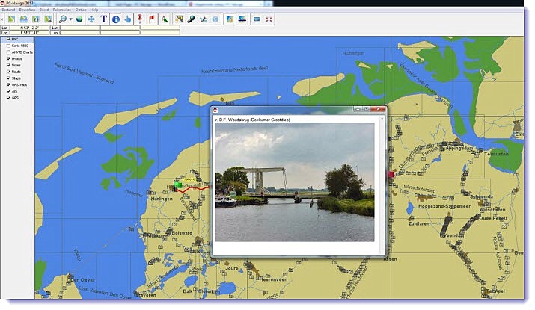Toggle the GPS layer checkbox
The width and height of the screenshot is (535, 310).
(x=8, y=98)
